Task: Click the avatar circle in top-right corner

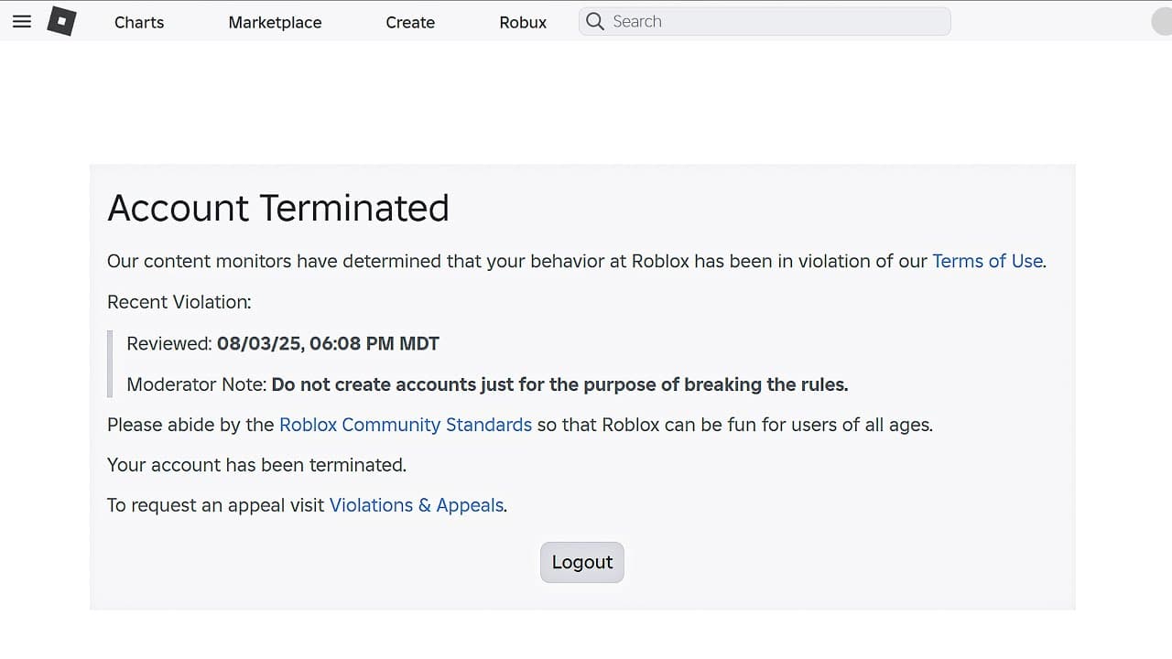Action: click(1161, 22)
